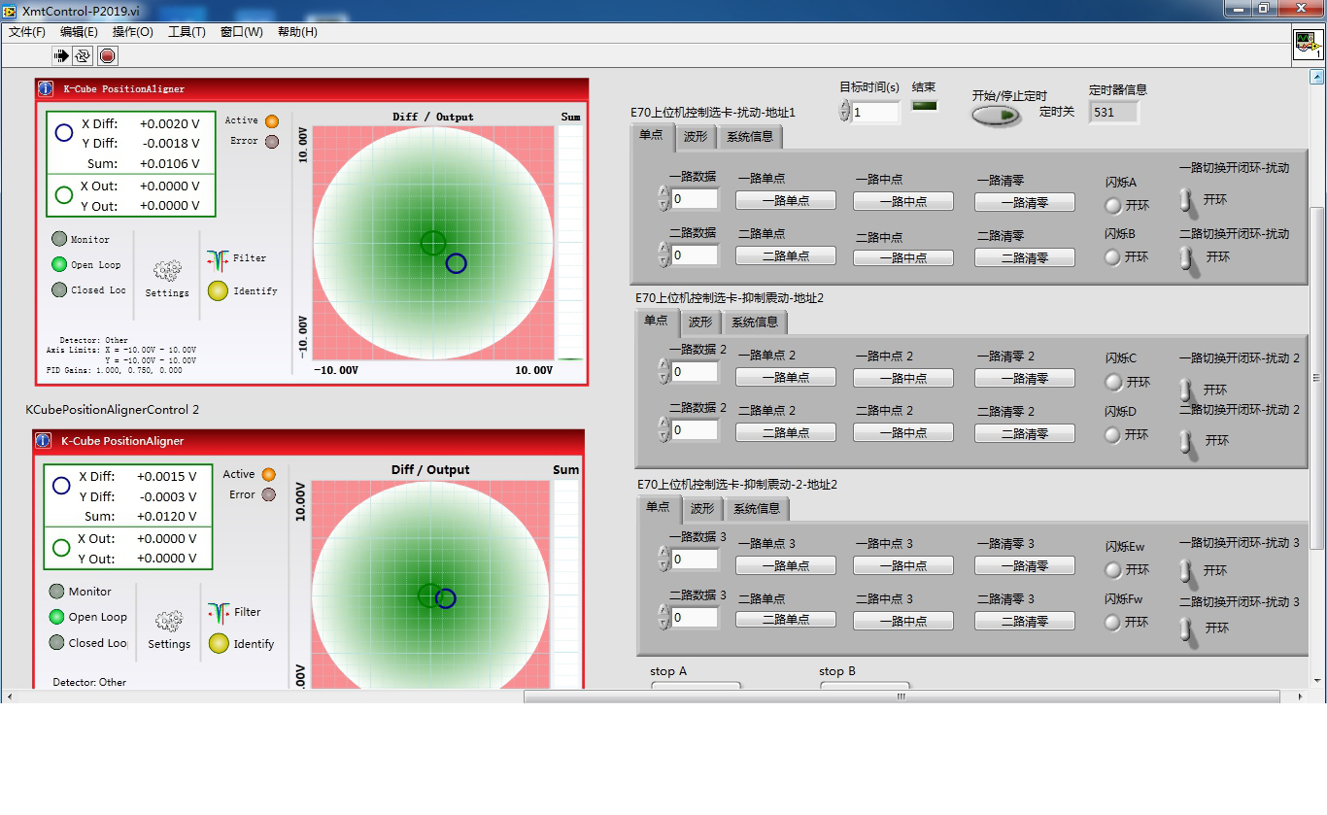Screen dimensions: 1327x815
Task: Click the 二路数据 3 stepper arrows
Action: click(x=664, y=617)
